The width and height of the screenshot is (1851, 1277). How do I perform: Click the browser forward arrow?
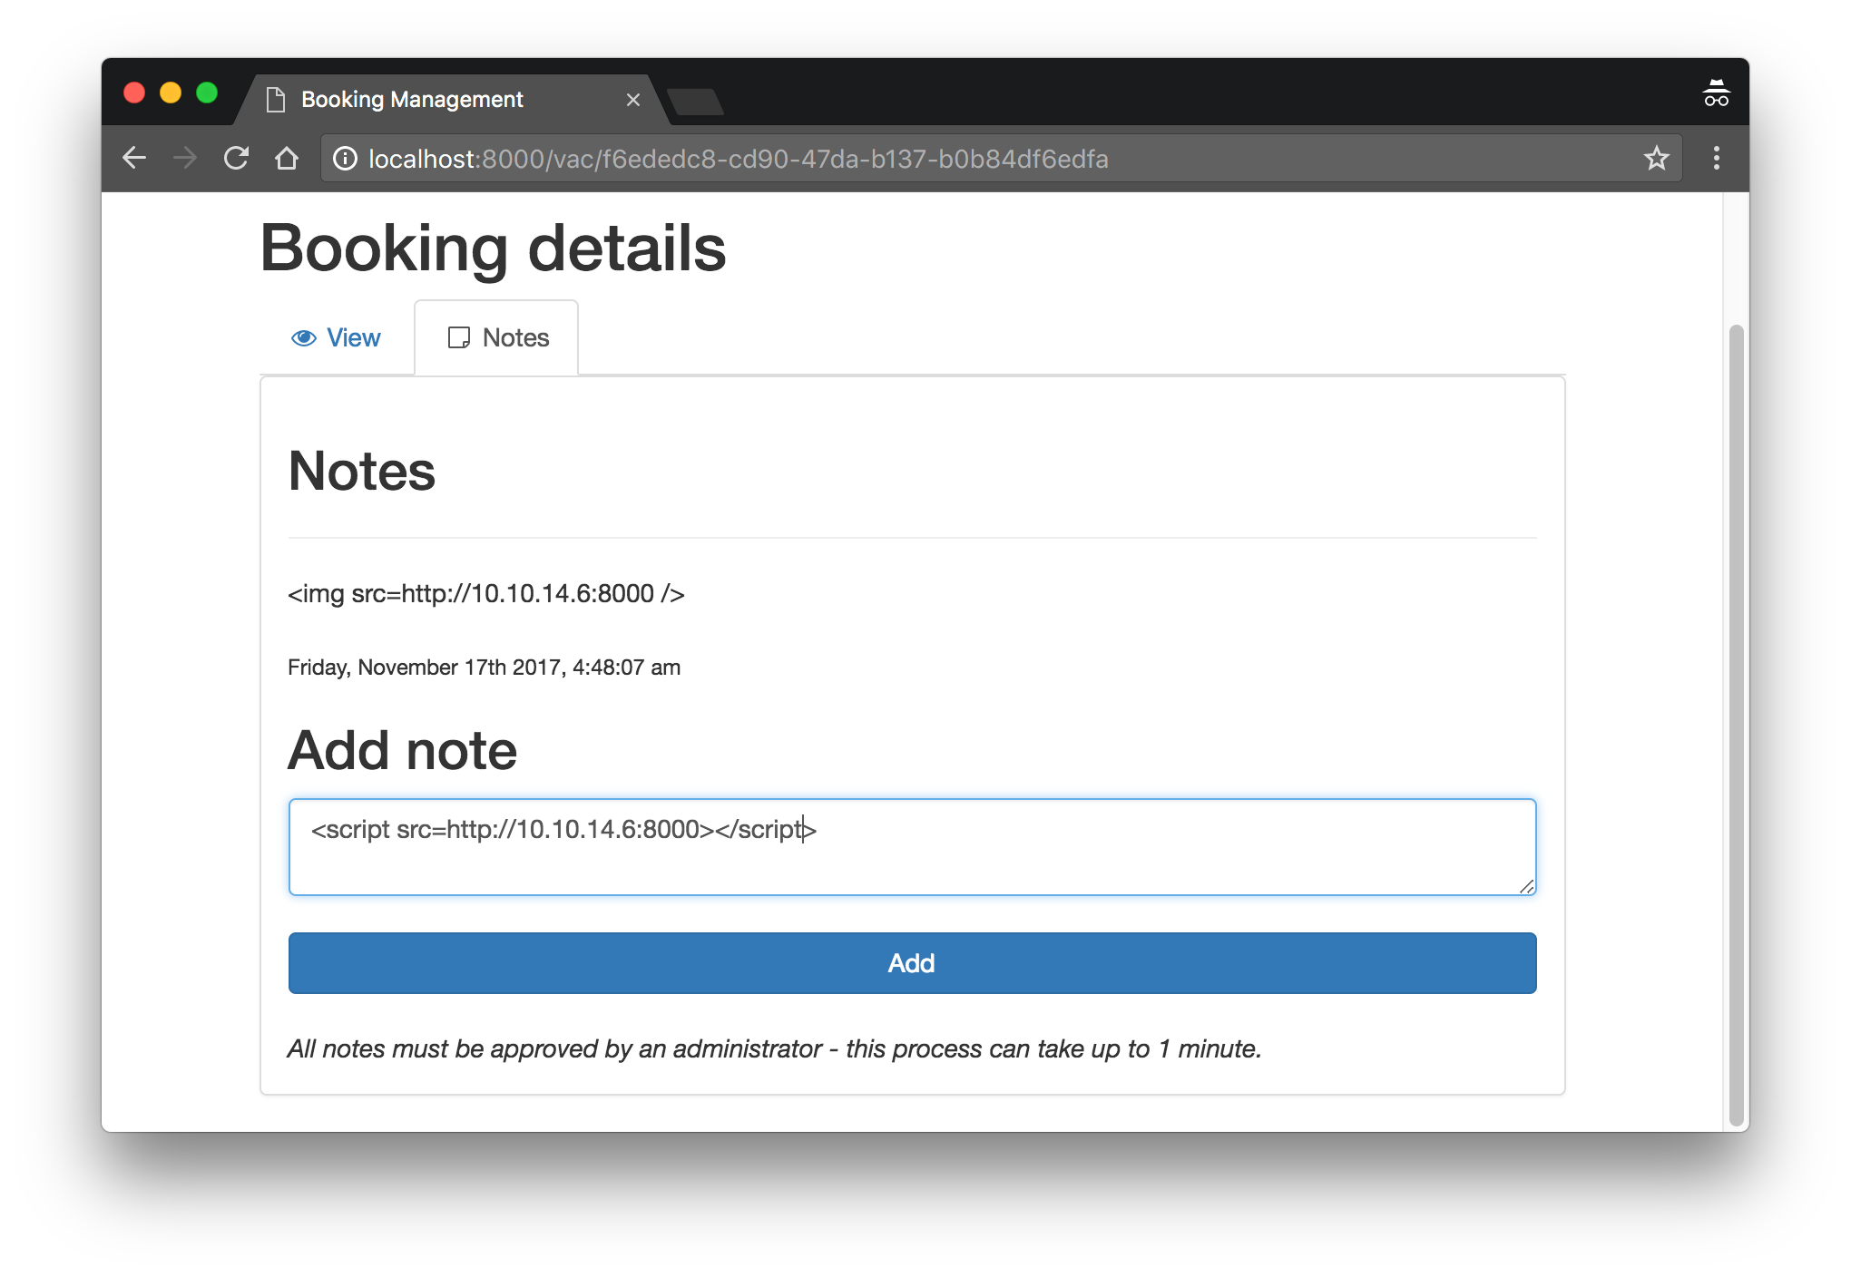pos(185,159)
